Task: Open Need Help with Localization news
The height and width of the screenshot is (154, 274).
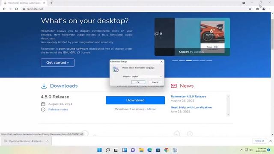Action: pyautogui.click(x=191, y=107)
